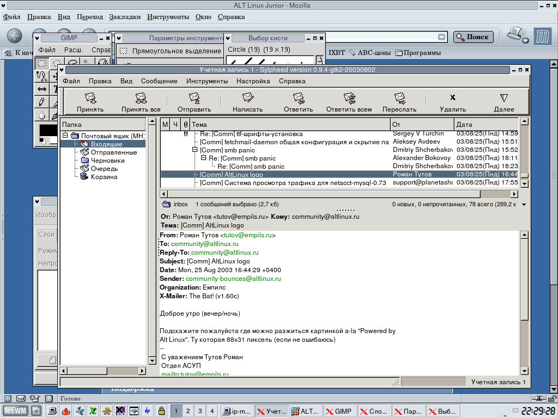558x418 pixels.
Task: Switch to workspace 2 in taskbar
Action: (187, 411)
